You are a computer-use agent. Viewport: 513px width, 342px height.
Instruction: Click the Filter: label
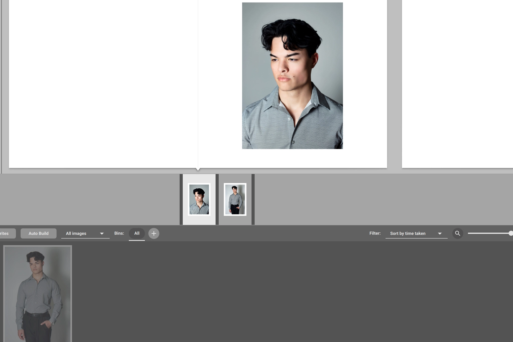[375, 233]
